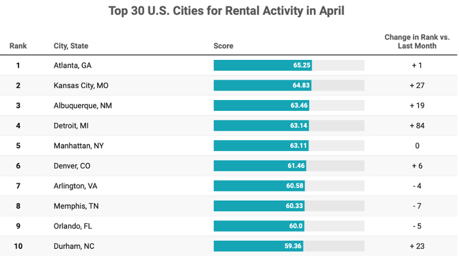
Task: Click the Atlanta score bar showing 65.25
Action: 263,66
